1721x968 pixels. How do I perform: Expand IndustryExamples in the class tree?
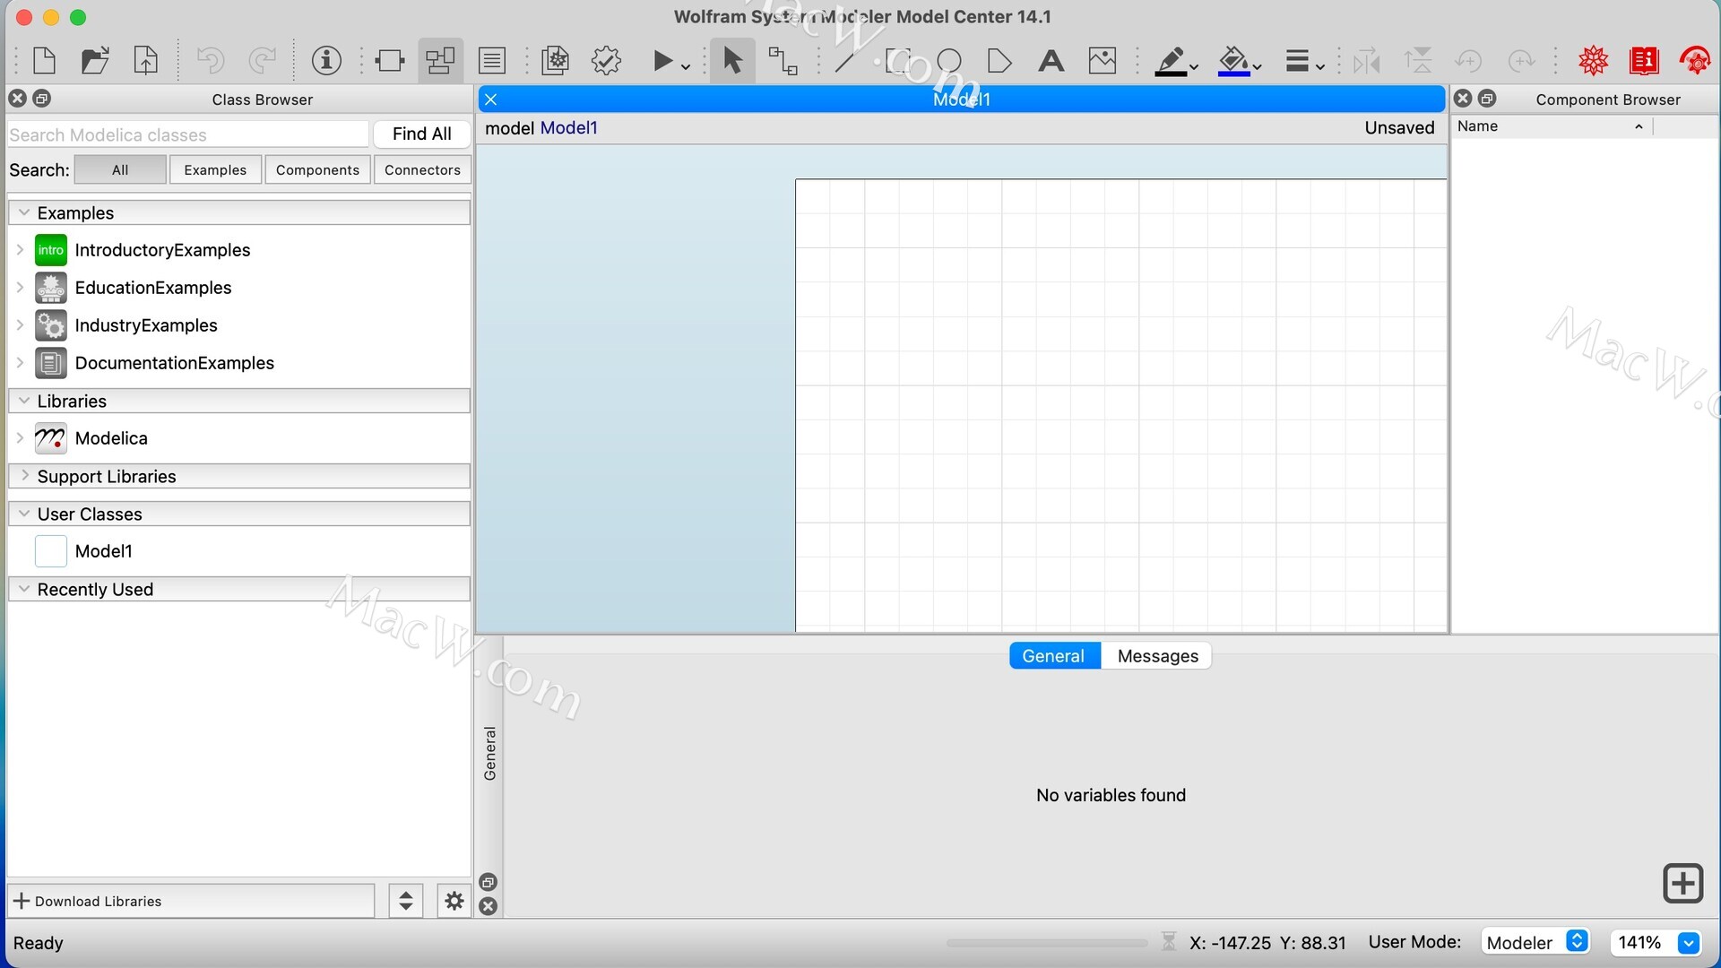pyautogui.click(x=20, y=325)
